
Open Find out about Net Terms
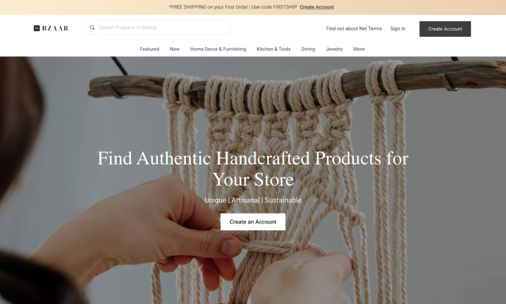click(x=354, y=28)
